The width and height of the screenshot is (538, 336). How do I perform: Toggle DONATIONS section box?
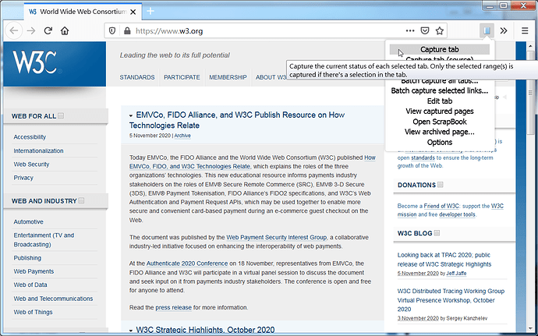(441, 185)
